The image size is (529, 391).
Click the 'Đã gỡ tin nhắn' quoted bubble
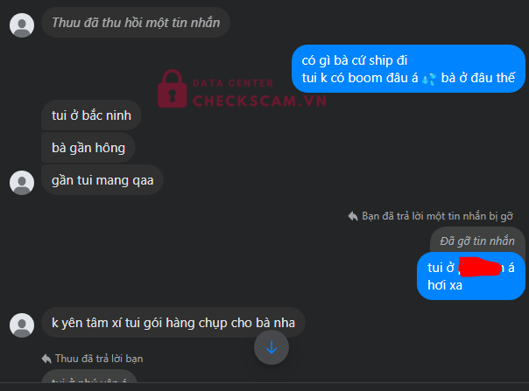[477, 241]
